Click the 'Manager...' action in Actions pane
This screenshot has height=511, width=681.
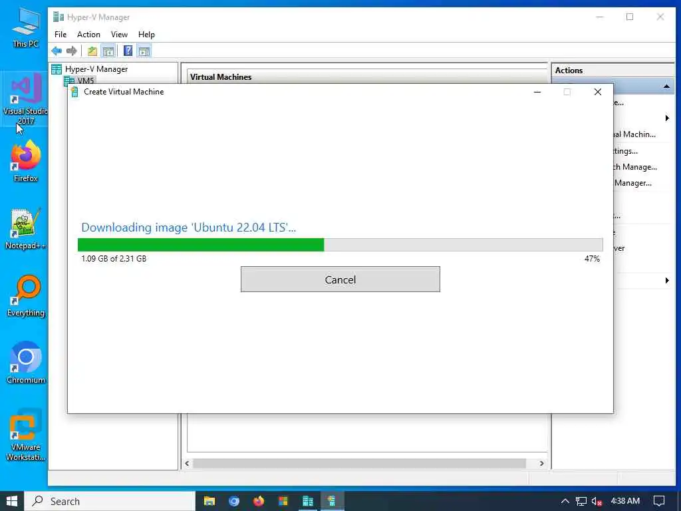[633, 183]
